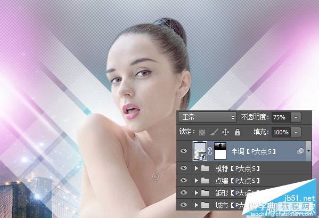Click the lock transparent pixels icon
This screenshot has width=319, height=218.
[202, 133]
